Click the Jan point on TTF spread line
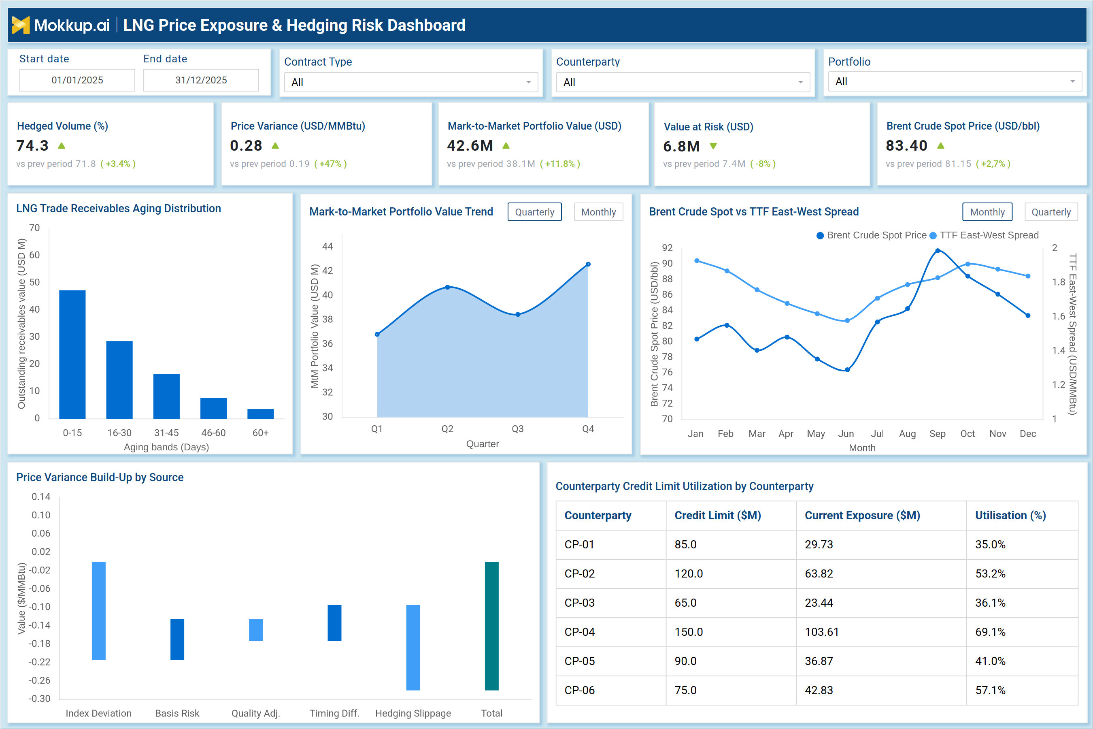 tap(697, 261)
